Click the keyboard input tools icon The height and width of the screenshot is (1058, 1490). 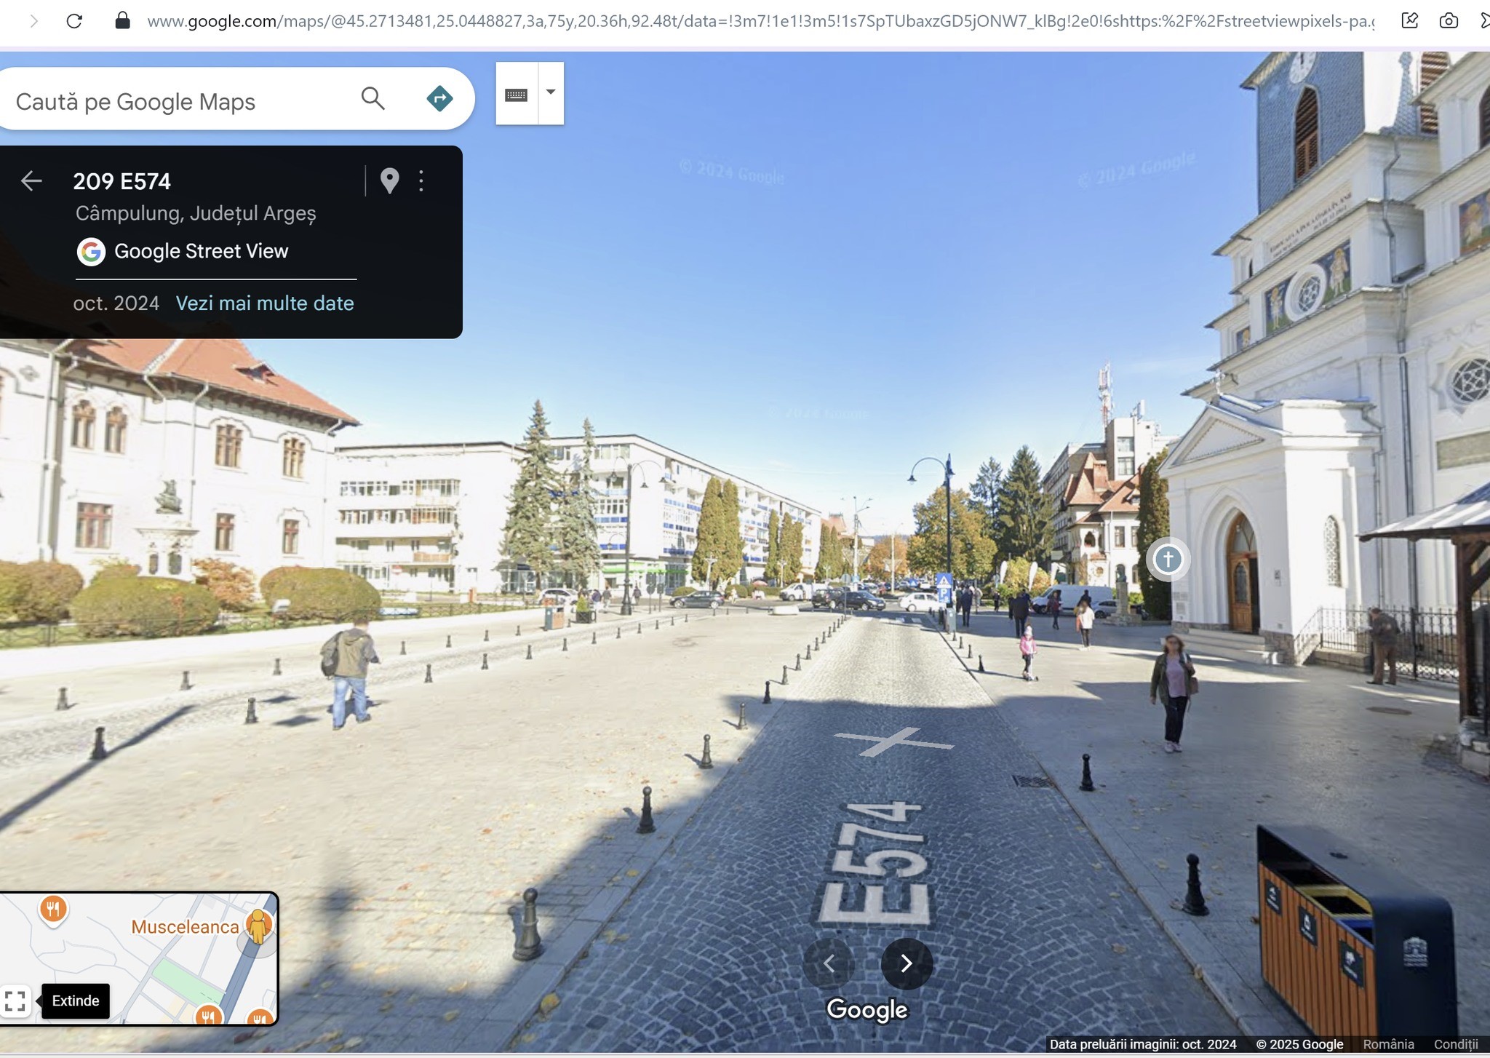517,95
